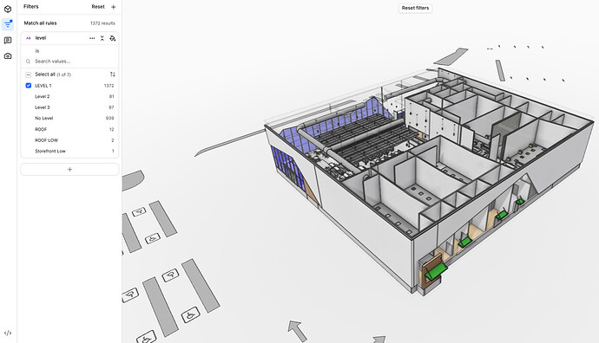
Task: Open the Match all rules dropdown
Action: pyautogui.click(x=40, y=23)
